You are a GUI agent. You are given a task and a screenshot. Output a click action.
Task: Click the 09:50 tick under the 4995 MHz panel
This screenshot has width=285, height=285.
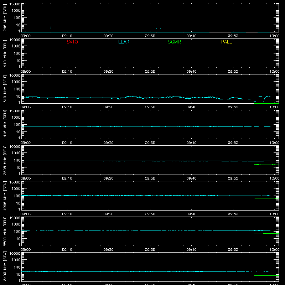click(233, 214)
